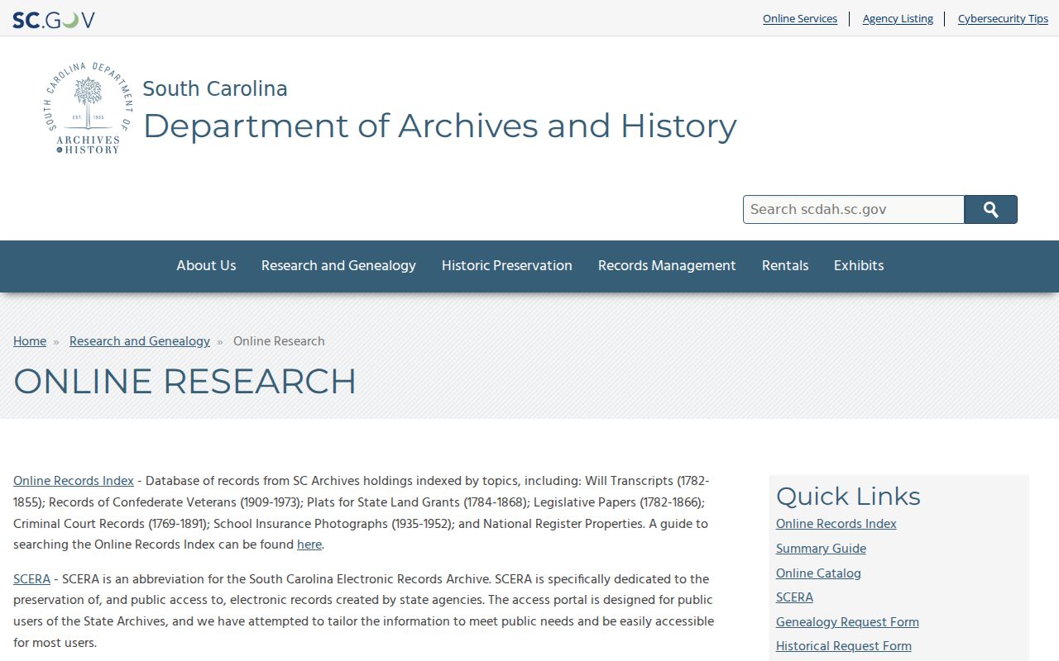The width and height of the screenshot is (1059, 661).
Task: Open the Historic Preservation menu
Action: click(x=507, y=265)
